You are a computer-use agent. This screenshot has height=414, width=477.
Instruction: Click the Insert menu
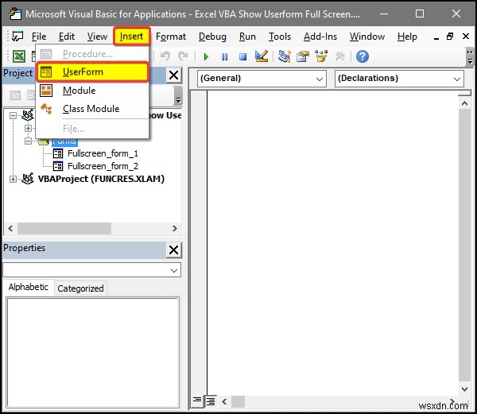132,37
